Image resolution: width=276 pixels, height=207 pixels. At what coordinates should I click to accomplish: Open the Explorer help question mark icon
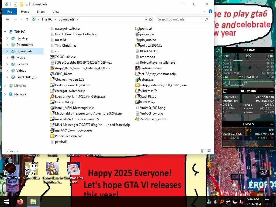(x=210, y=11)
